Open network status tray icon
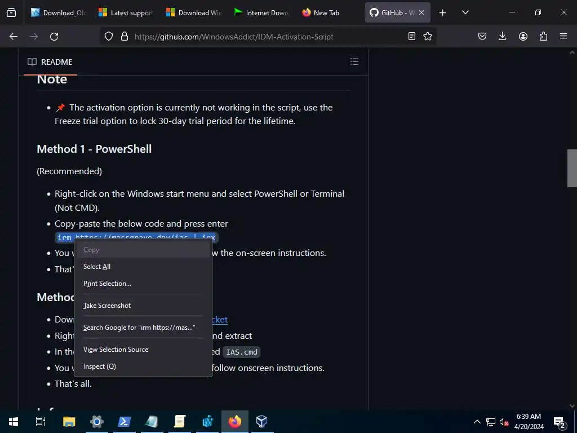577x433 pixels. coord(491,422)
